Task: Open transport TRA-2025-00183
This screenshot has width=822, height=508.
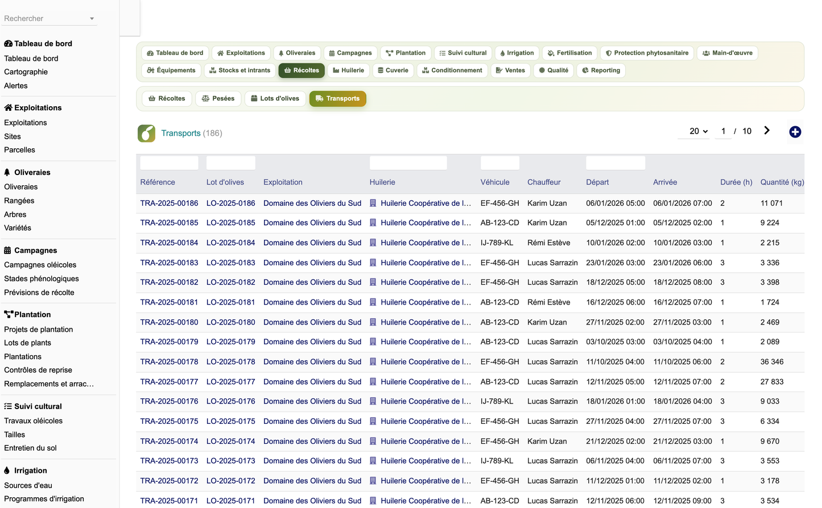Action: (x=170, y=263)
